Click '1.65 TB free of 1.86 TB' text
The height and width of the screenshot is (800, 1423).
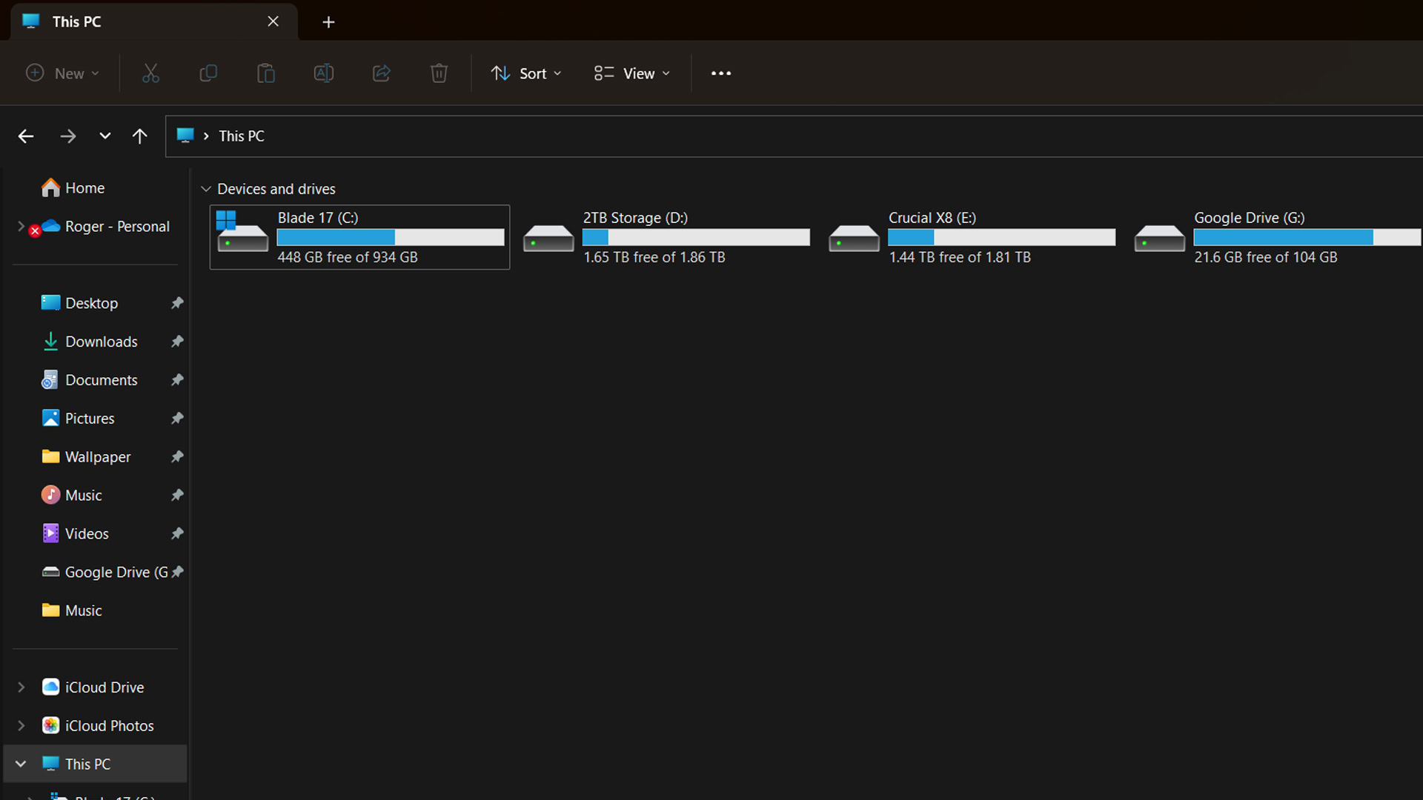pyautogui.click(x=654, y=257)
